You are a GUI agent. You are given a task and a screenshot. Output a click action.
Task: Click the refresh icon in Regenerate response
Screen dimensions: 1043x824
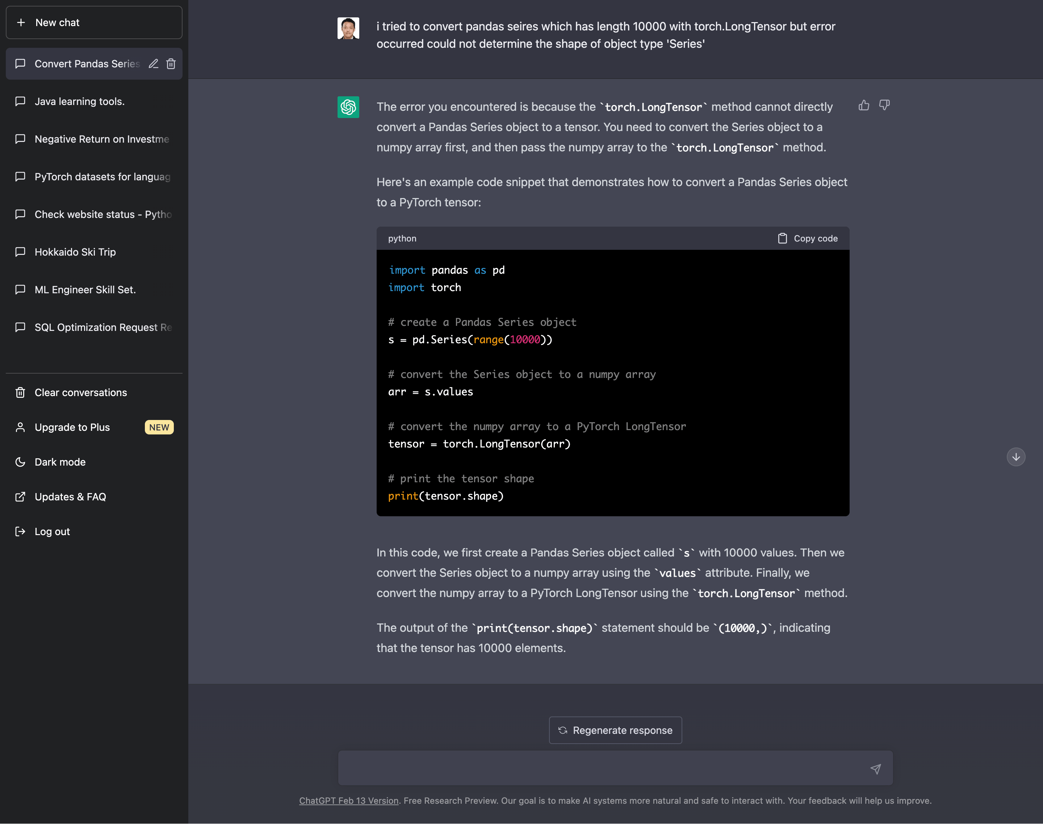point(563,730)
